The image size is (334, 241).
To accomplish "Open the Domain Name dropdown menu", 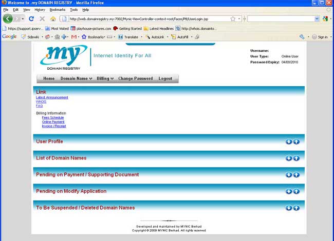I will (x=76, y=78).
